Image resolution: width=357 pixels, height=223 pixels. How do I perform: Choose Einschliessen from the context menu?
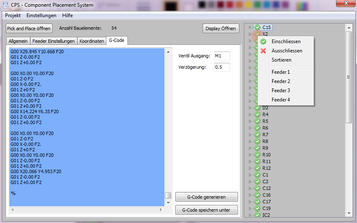tap(286, 41)
